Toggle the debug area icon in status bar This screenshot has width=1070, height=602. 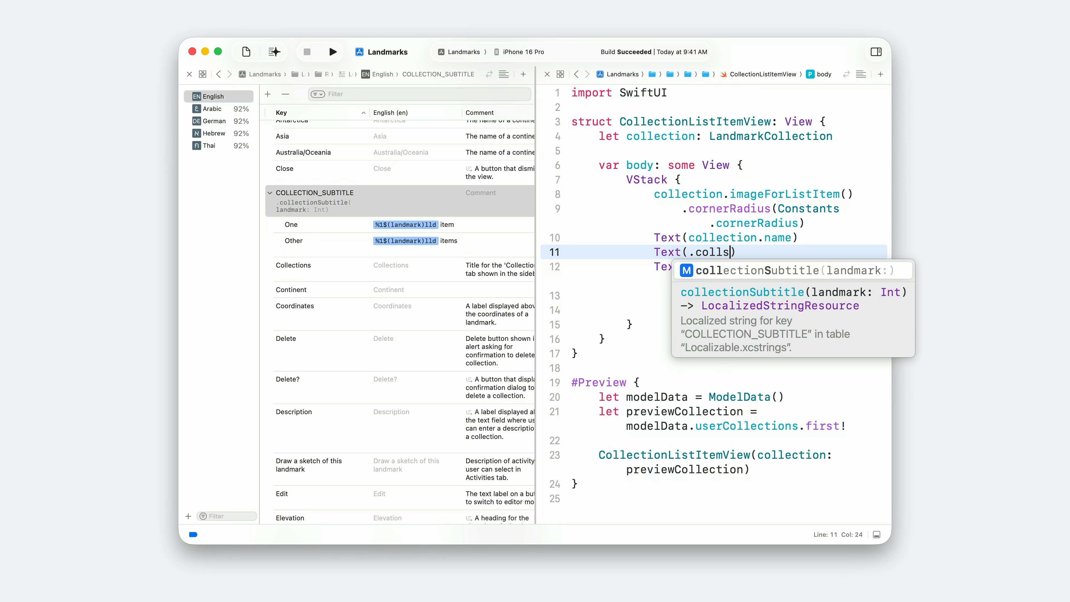point(876,535)
